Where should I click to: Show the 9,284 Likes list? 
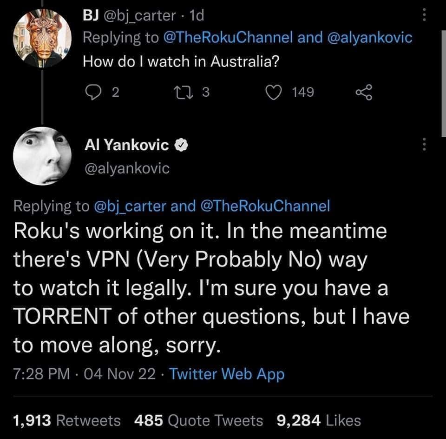click(x=319, y=420)
